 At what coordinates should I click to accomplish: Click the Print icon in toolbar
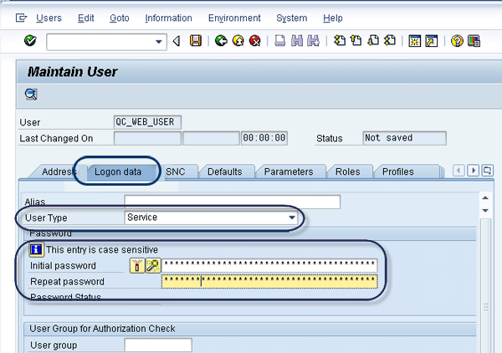click(x=280, y=40)
